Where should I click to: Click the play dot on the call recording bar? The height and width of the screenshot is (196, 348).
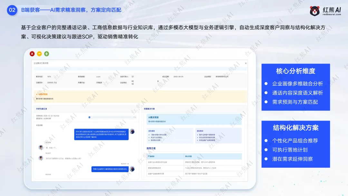(89, 117)
